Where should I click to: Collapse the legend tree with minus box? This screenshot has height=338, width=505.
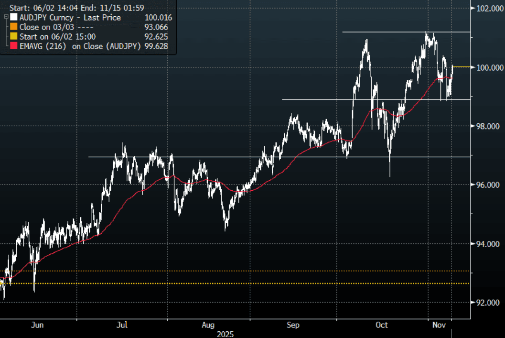click(5, 16)
